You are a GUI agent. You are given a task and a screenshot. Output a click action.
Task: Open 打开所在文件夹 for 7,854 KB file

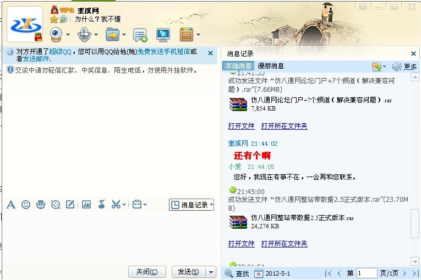pyautogui.click(x=284, y=126)
